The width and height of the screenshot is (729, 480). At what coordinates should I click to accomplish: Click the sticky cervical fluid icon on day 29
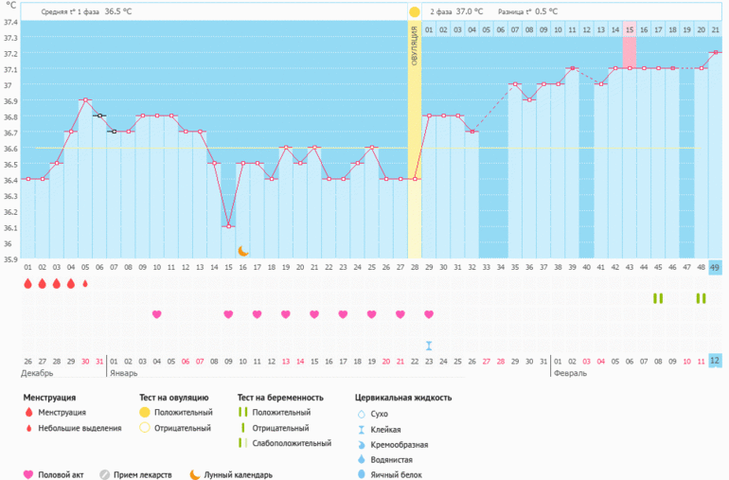tap(429, 346)
